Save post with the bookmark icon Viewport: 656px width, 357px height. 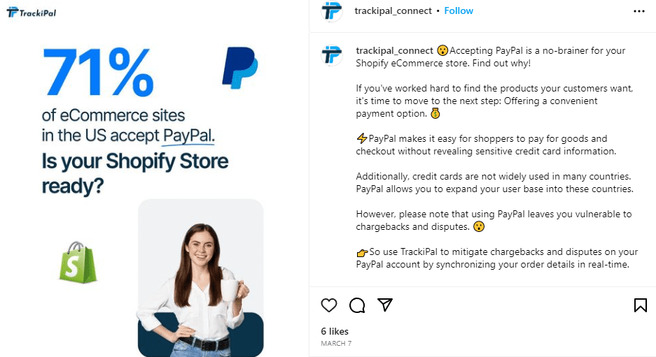pyautogui.click(x=640, y=305)
